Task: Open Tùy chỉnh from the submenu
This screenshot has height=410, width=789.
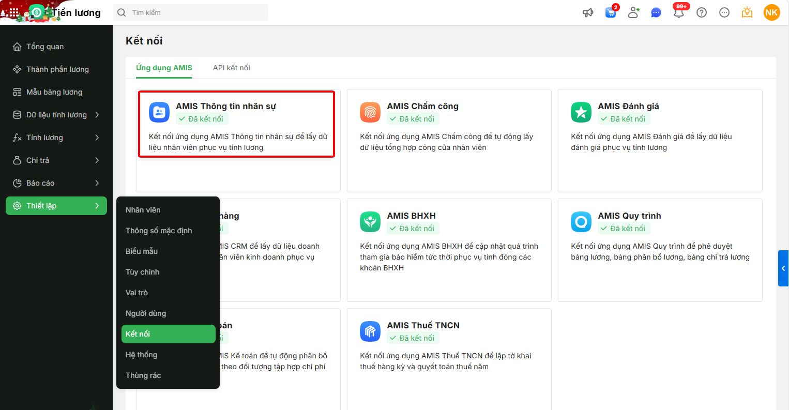Action: click(x=169, y=272)
